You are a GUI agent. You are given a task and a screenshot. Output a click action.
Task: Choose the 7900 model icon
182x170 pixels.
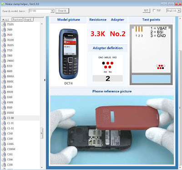pyautogui.click(x=4, y=55)
